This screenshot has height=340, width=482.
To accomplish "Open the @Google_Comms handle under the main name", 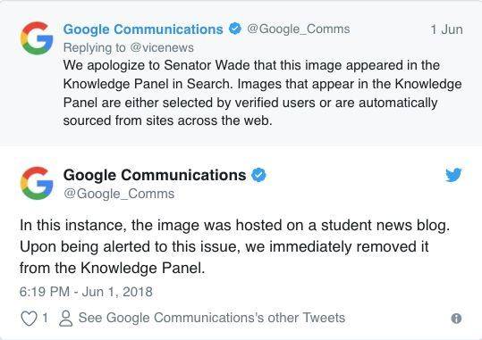I will 119,194.
